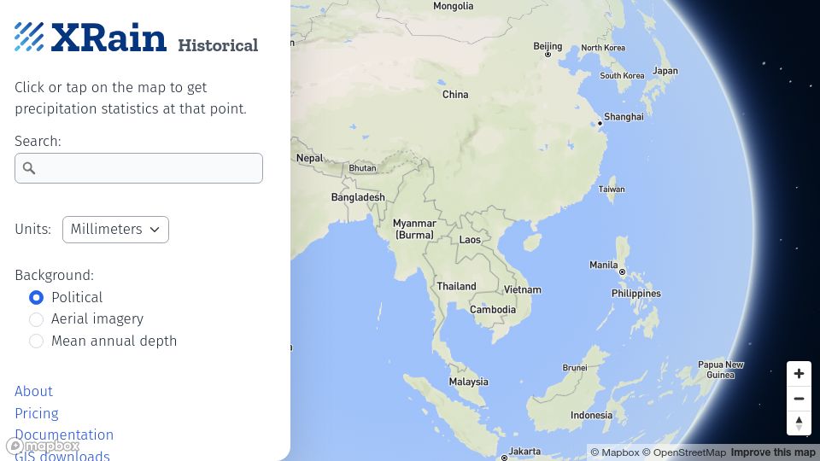Click the Laos label on the map
This screenshot has height=461, width=820.
pyautogui.click(x=470, y=240)
